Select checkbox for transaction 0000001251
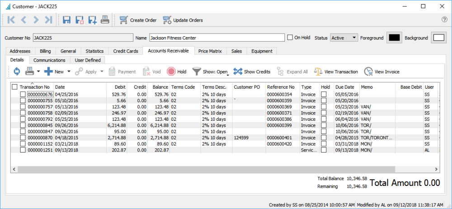This screenshot has width=452, height=209. point(23,150)
